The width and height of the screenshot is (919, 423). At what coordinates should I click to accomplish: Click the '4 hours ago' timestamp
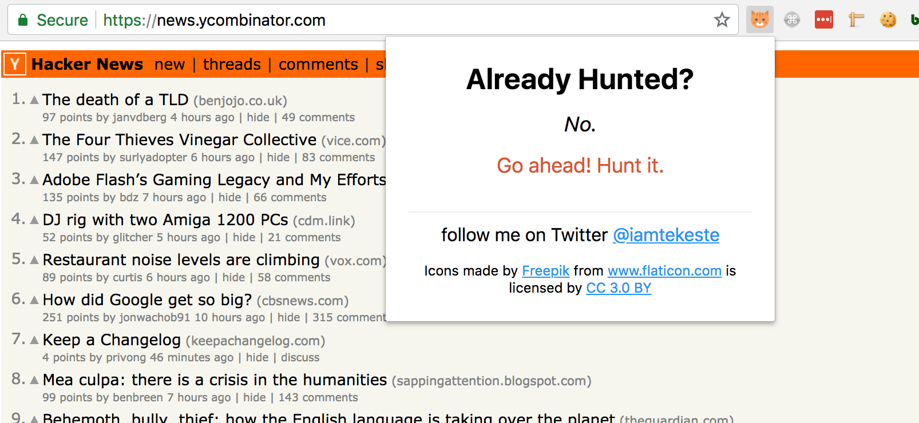tap(203, 117)
